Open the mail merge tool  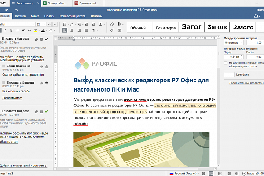(120, 30)
